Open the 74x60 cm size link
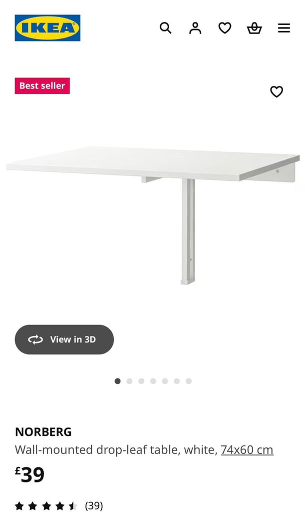Screen dimensions: 305x512 tap(247, 450)
